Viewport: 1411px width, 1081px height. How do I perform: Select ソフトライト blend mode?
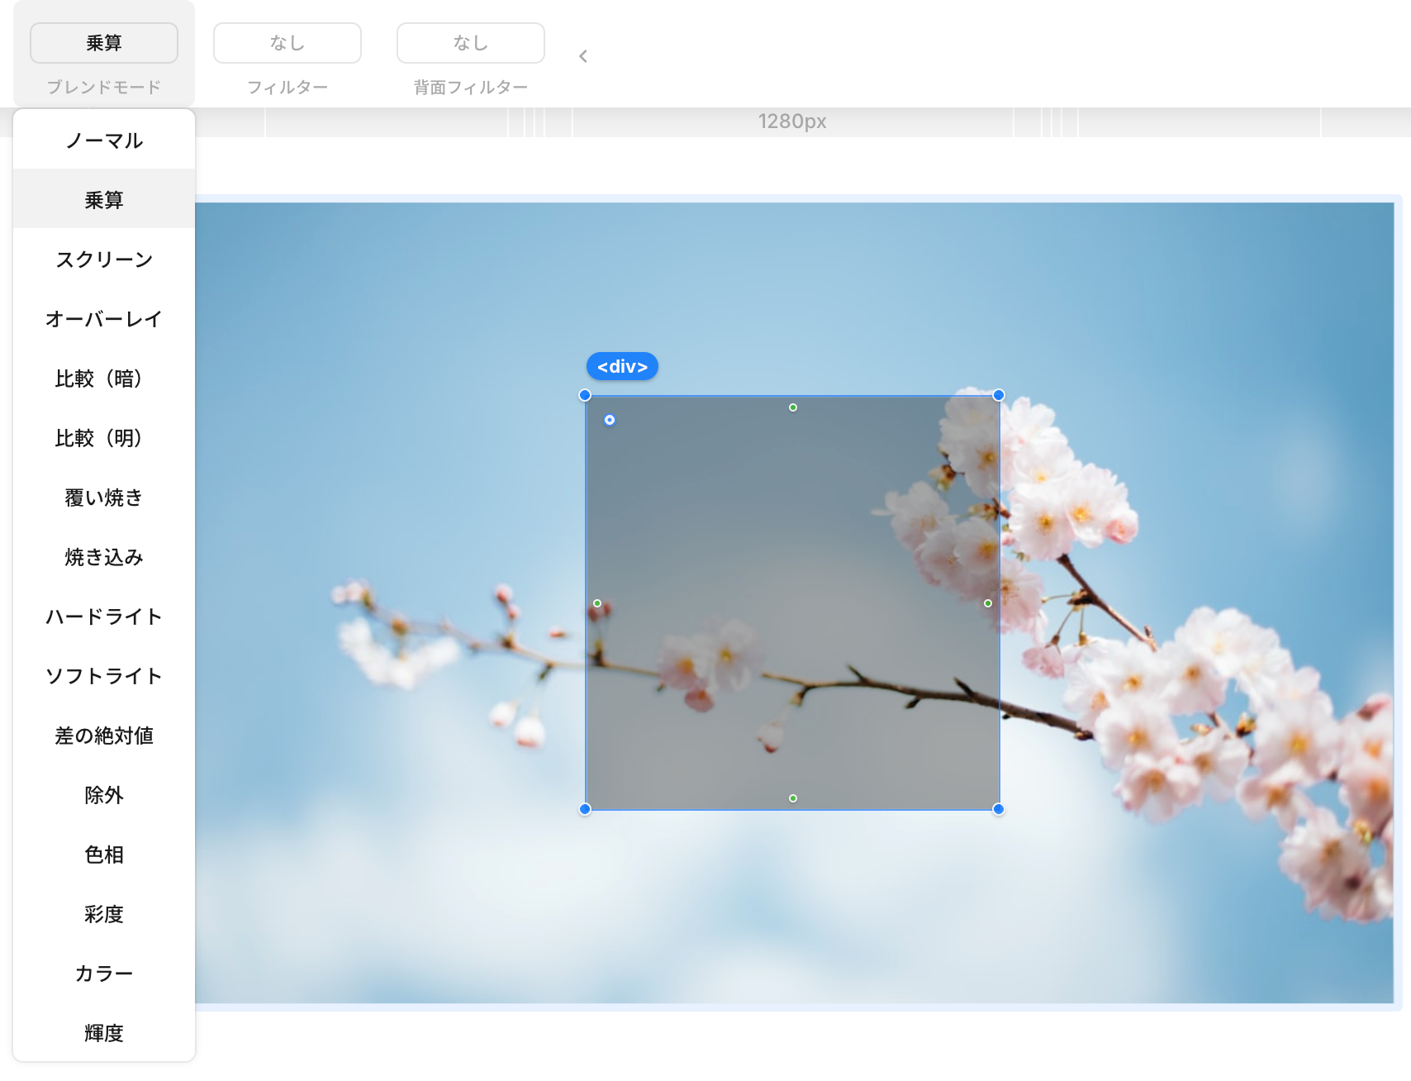(x=104, y=676)
